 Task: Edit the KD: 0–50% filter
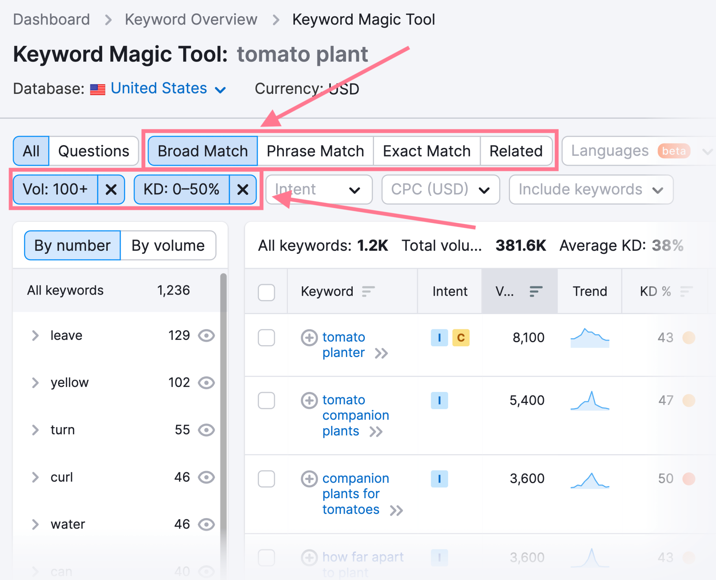point(181,189)
